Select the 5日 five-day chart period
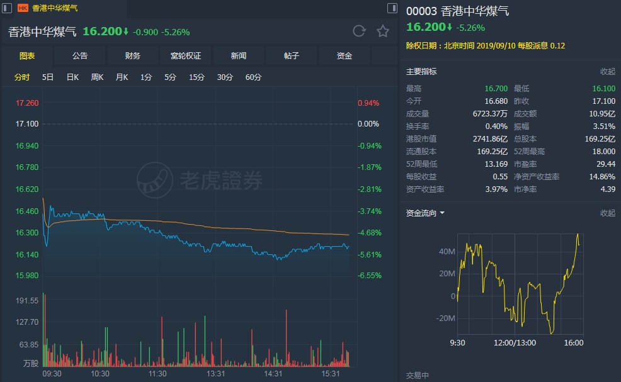Viewport: 621px width, 382px height. coord(47,77)
